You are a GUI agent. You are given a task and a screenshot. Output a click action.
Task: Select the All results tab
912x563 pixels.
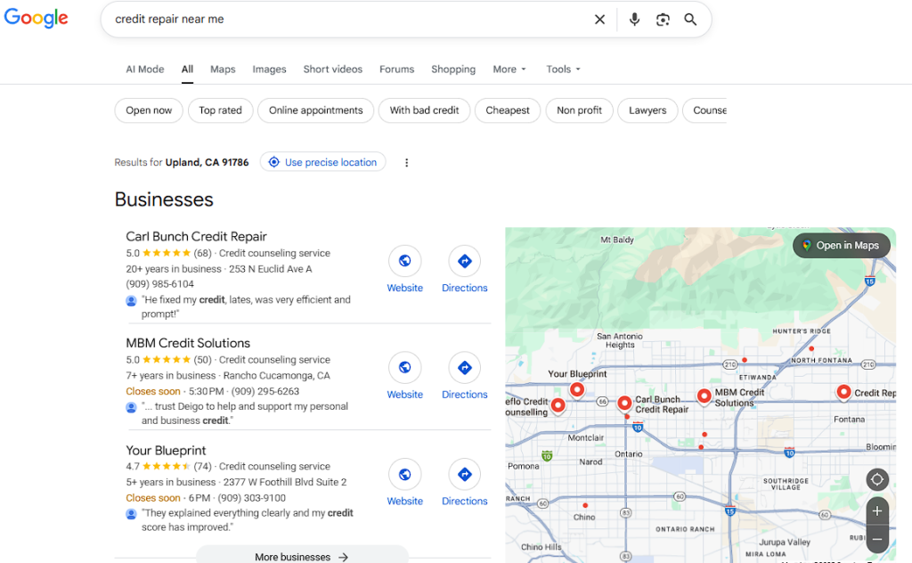(x=187, y=69)
